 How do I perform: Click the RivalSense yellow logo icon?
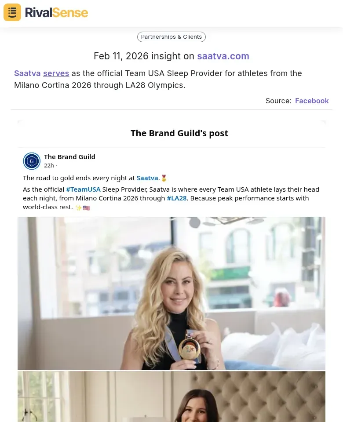coord(12,12)
